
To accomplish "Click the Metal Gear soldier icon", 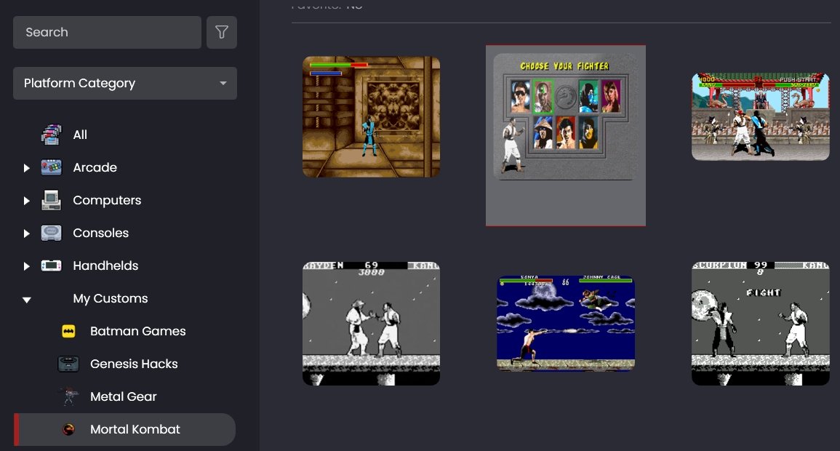I will pyautogui.click(x=68, y=396).
